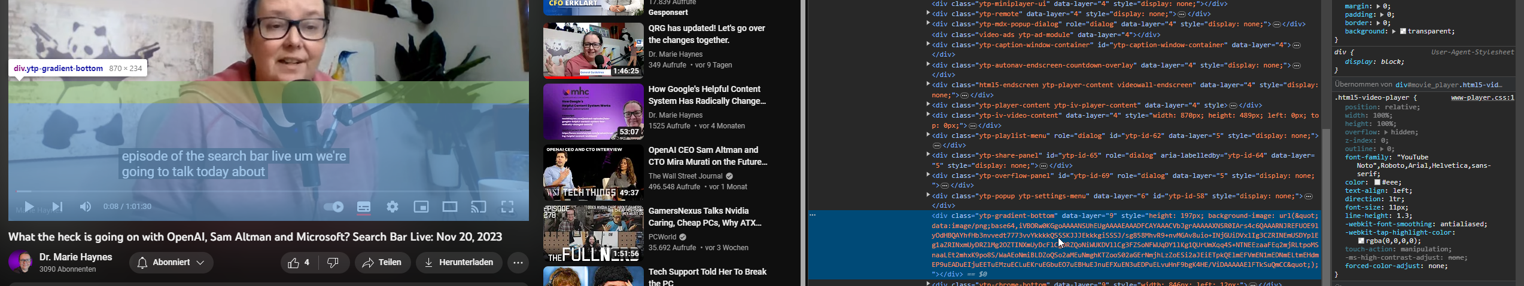This screenshot has height=286, width=1524.
Task: Open the www-player.css:1 source link
Action: tap(1482, 98)
